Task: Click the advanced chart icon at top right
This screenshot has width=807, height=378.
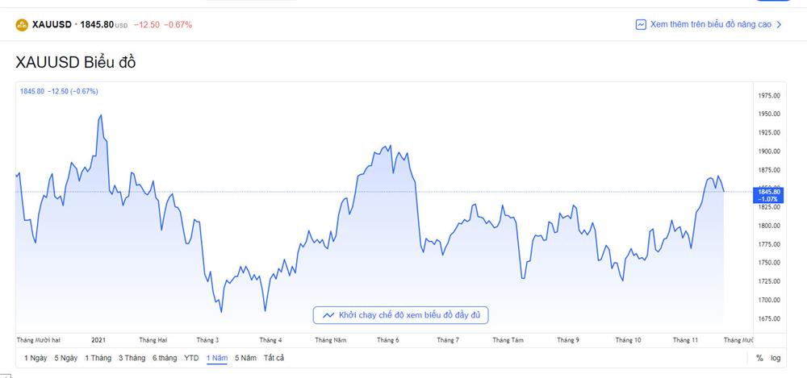Action: coord(641,25)
